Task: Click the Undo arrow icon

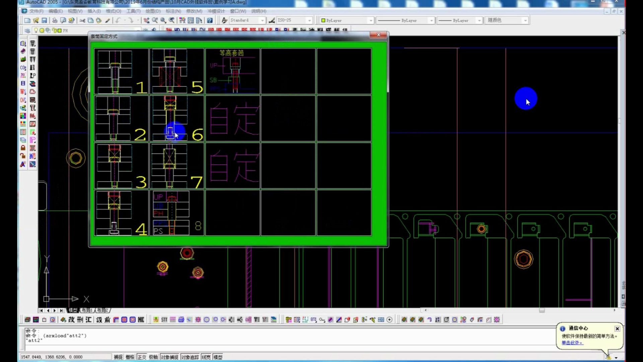Action: pos(118,20)
